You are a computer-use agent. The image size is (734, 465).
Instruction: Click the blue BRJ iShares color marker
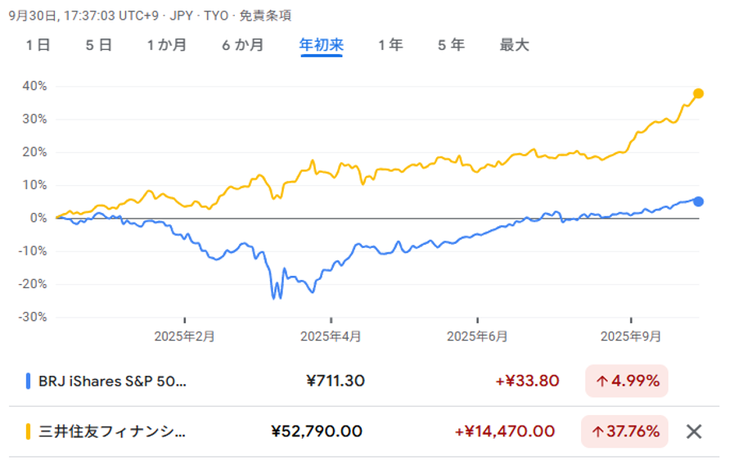29,381
